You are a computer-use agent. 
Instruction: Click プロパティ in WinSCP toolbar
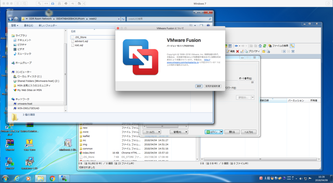pos(252,51)
